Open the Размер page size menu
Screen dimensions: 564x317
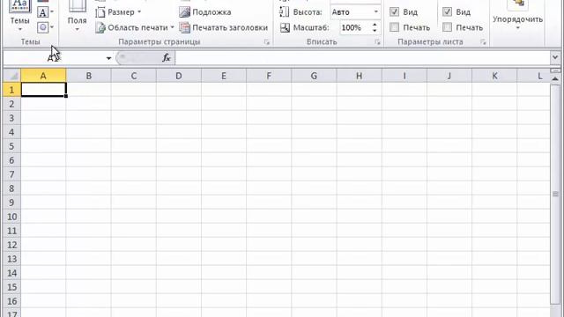tap(118, 12)
